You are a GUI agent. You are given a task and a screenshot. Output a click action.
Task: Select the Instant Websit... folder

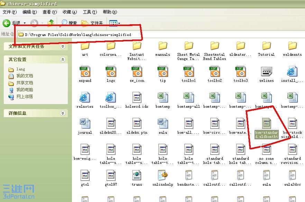tap(137, 51)
